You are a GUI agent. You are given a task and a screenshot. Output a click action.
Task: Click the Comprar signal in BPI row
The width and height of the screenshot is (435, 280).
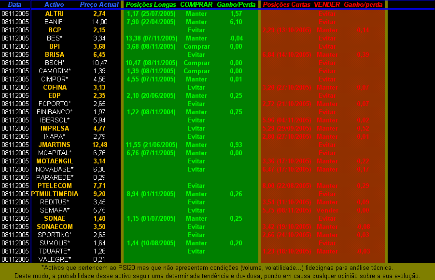196,47
